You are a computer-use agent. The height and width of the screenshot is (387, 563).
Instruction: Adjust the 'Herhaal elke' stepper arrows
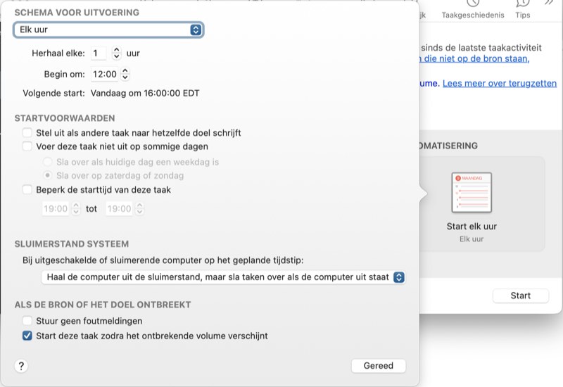click(116, 53)
